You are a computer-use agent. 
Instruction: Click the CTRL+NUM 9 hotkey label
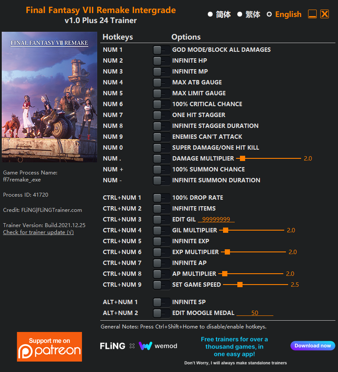click(x=122, y=285)
